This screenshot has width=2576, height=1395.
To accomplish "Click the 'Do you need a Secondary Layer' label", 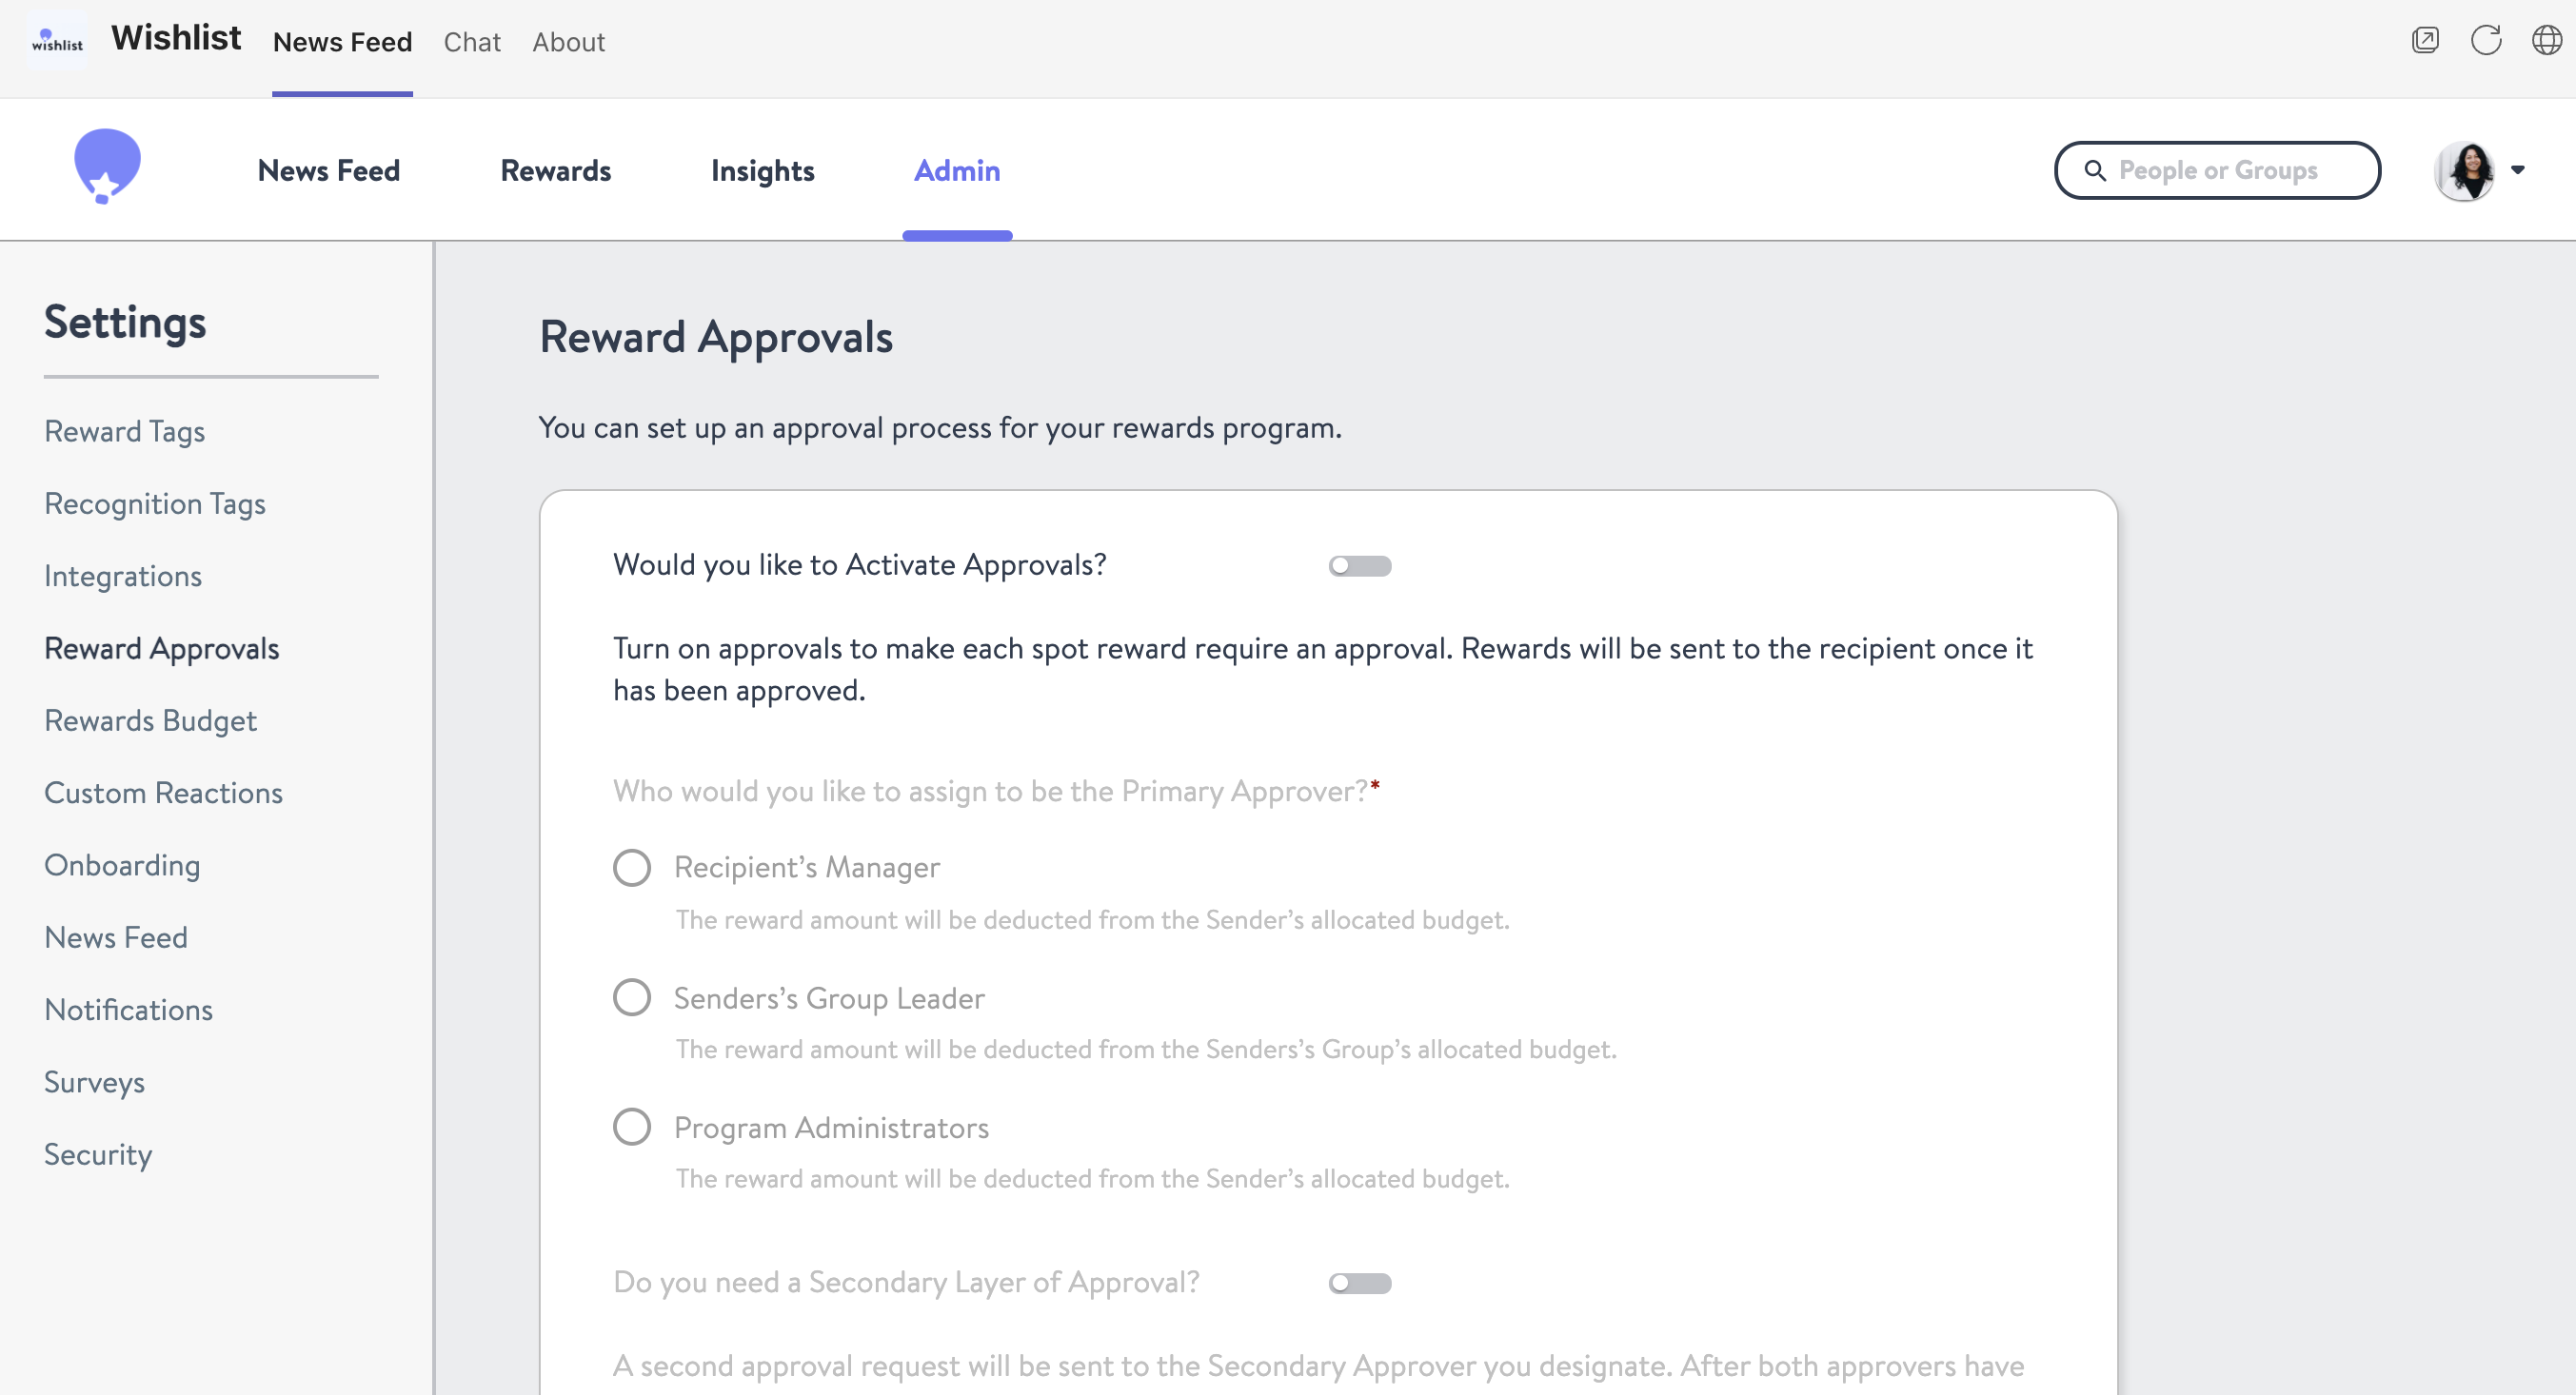I will (x=906, y=1282).
